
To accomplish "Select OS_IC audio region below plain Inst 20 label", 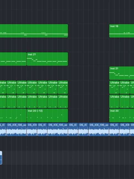I will [x=114, y=130].
